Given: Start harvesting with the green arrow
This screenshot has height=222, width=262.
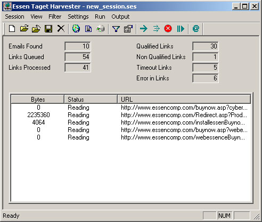Looking at the screenshot, I should (x=144, y=28).
